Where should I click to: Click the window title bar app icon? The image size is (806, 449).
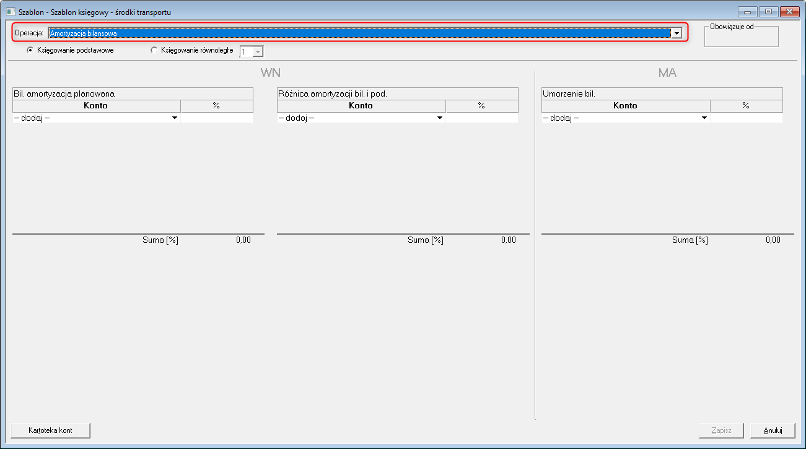tap(11, 12)
